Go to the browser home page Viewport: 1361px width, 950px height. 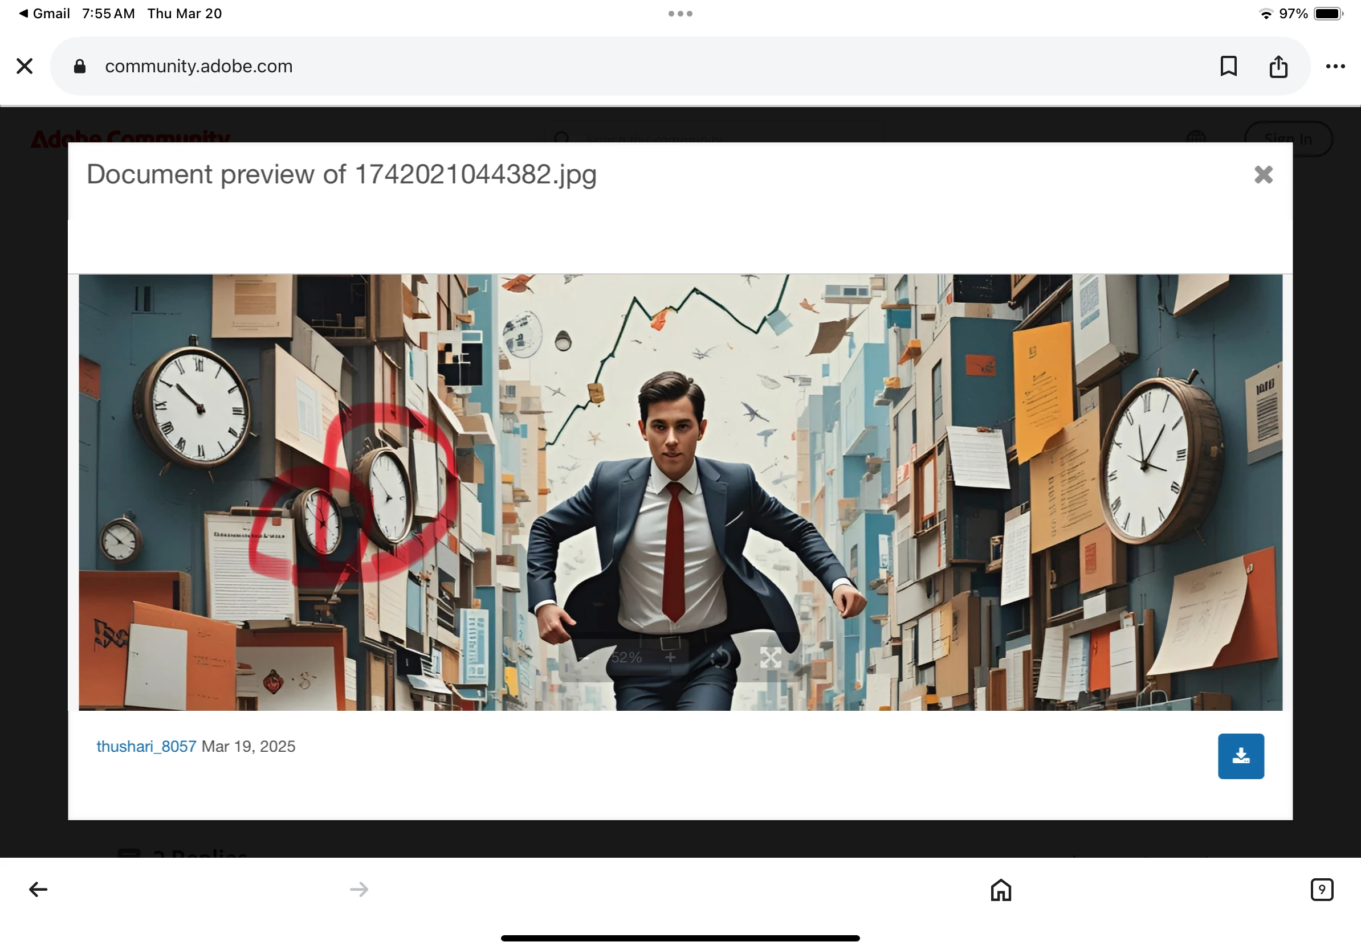pos(1001,889)
